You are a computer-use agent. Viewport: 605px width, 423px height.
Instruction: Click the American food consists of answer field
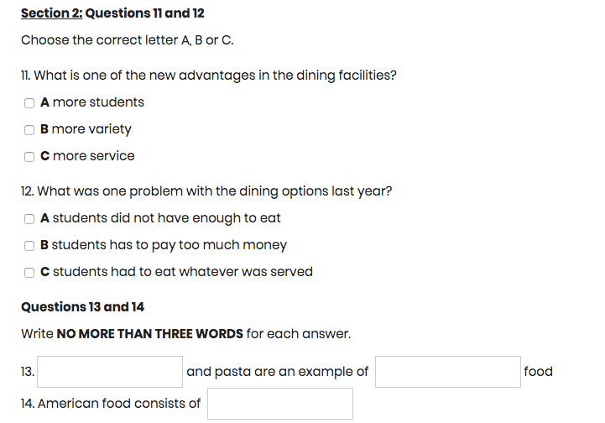tap(280, 404)
